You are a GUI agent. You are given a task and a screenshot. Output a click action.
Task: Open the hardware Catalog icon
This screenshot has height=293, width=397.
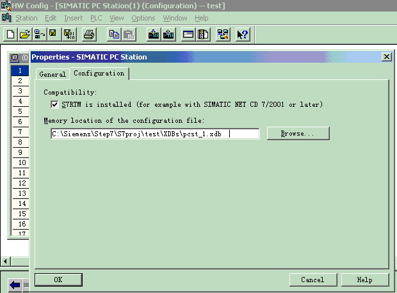click(x=204, y=34)
